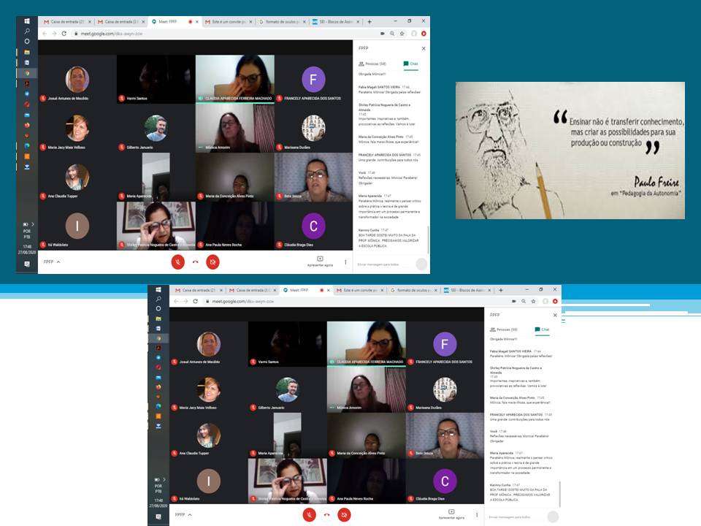
Task: Bookmark page with star icon, lower screenshot
Action: click(x=533, y=302)
